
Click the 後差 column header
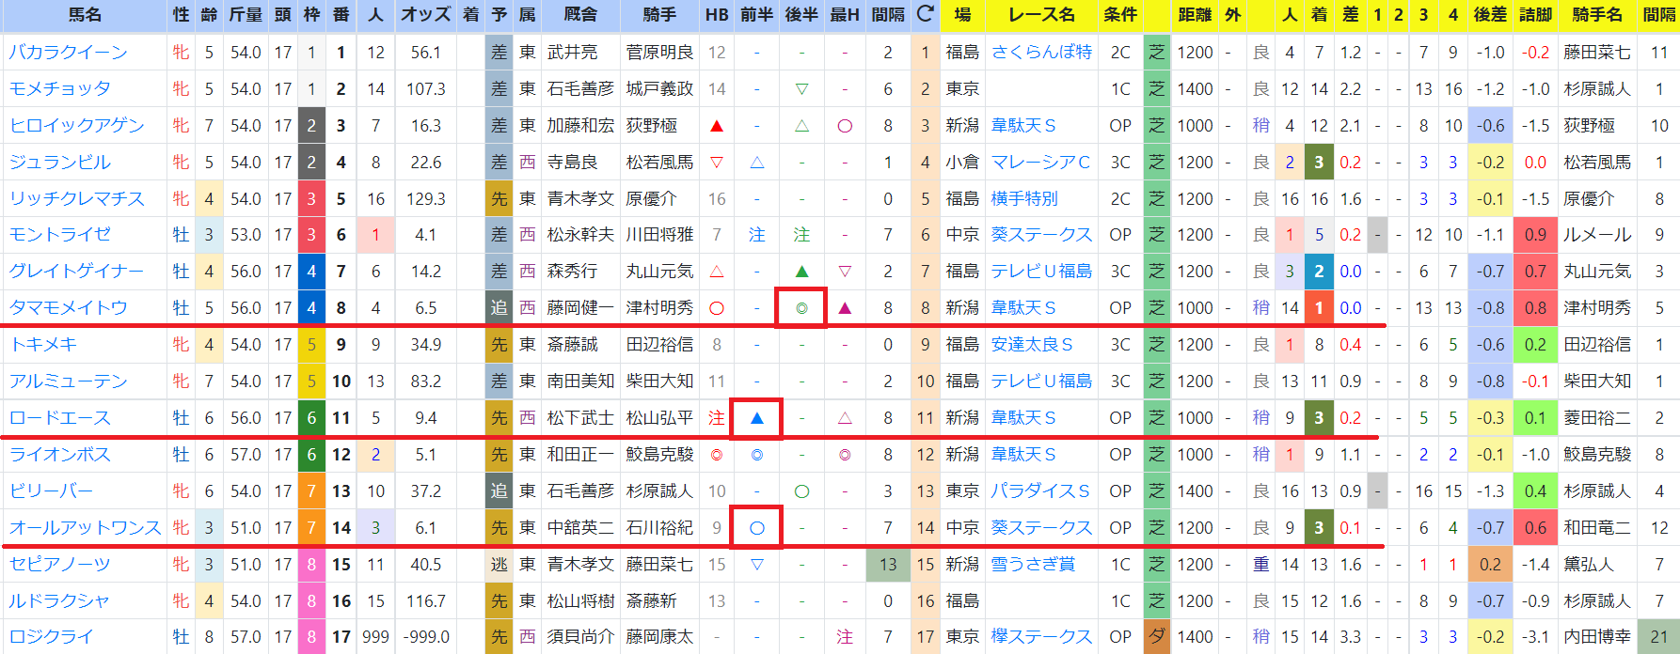[1490, 15]
